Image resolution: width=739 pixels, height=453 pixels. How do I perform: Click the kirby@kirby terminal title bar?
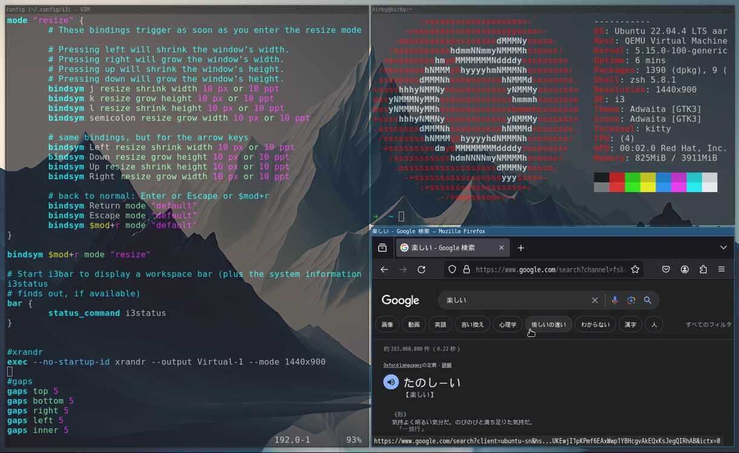coord(552,9)
